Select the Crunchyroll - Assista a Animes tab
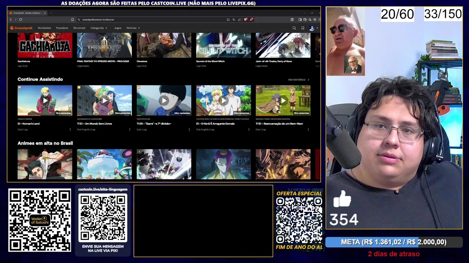Screen dimensions: 469x263 pos(28,13)
